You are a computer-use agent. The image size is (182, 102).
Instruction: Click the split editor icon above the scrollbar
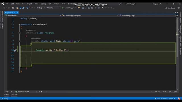coord(177,15)
